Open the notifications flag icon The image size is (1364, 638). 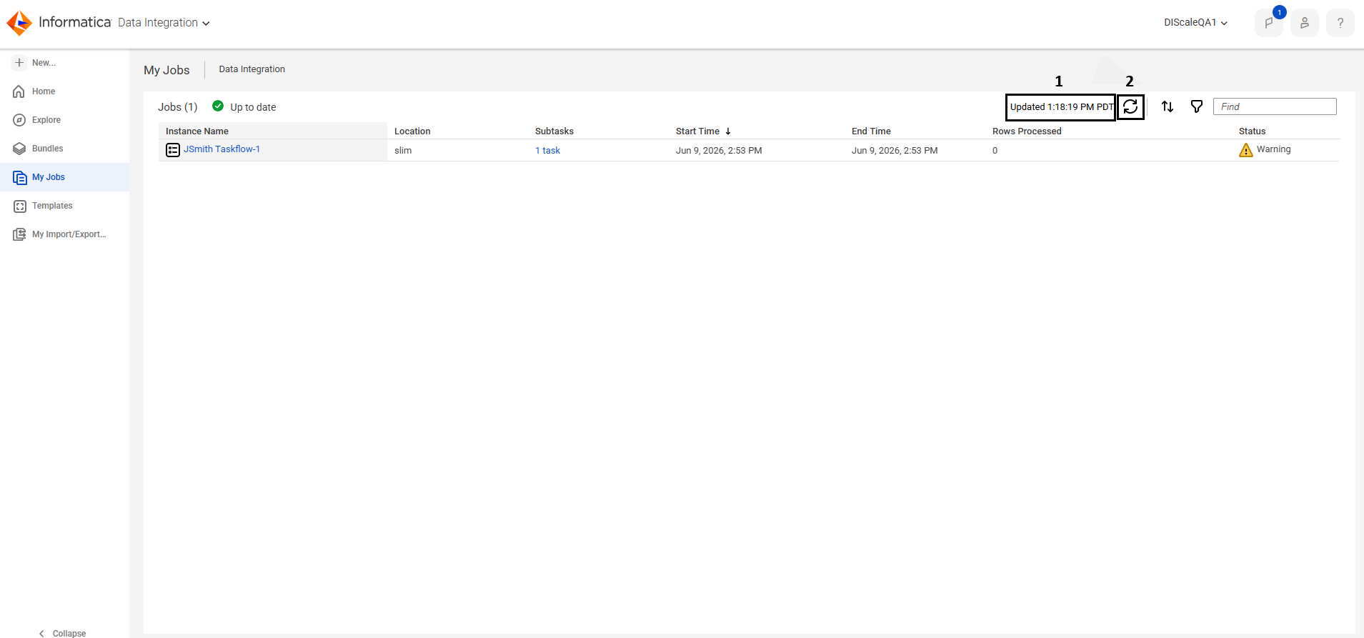(1269, 23)
